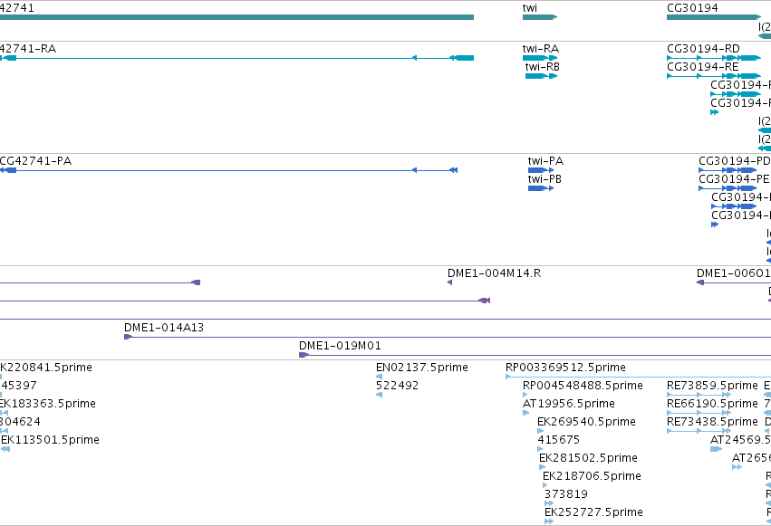Select the DME1-019M01 start glyph
The image size is (771, 526).
(304, 355)
